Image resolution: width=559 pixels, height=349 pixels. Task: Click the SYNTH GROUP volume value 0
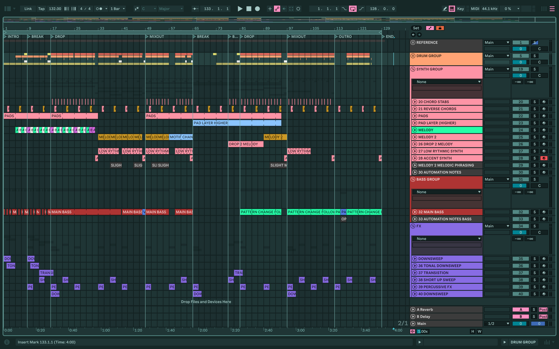(521, 75)
